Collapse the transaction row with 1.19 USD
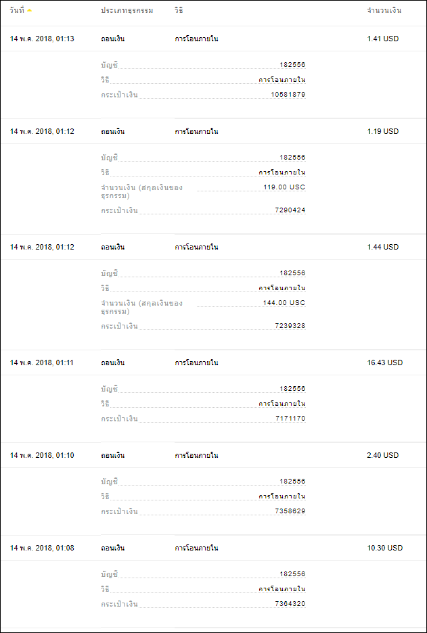427x633 pixels. pos(213,132)
